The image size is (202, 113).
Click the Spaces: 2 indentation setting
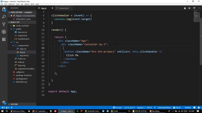141,108
